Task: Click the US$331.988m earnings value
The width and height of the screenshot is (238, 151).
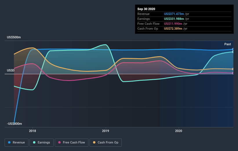Action: pos(174,19)
